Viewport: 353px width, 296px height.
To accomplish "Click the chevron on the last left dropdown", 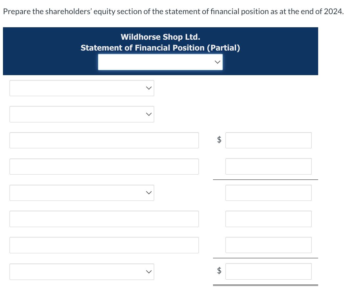I will point(149,272).
